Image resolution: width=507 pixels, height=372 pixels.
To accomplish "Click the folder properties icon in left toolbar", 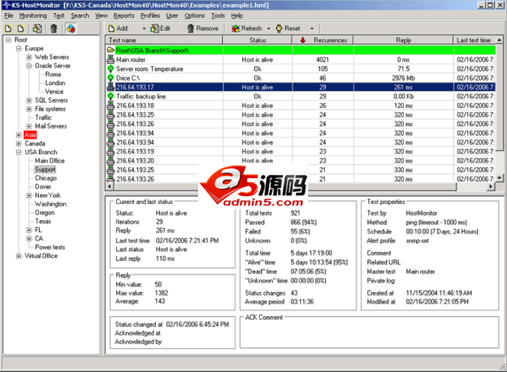I will tap(37, 29).
